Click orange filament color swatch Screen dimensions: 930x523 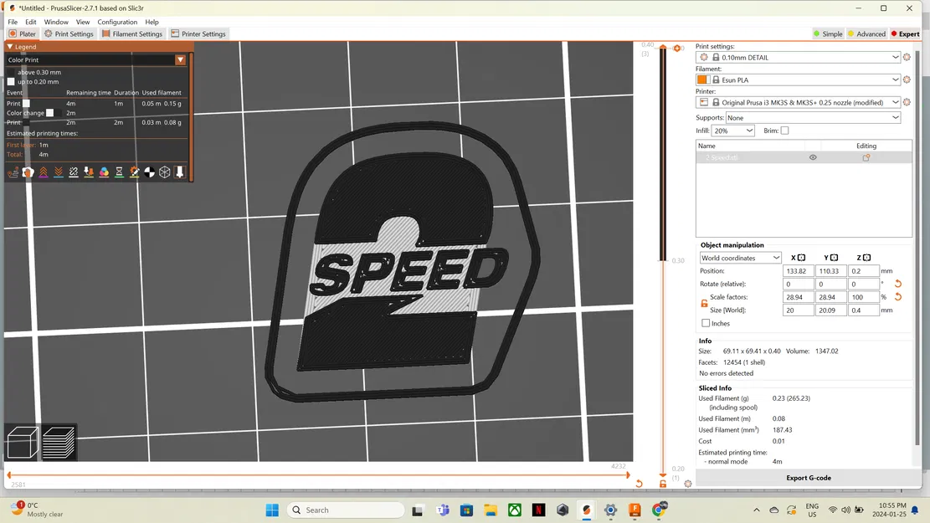pos(702,79)
